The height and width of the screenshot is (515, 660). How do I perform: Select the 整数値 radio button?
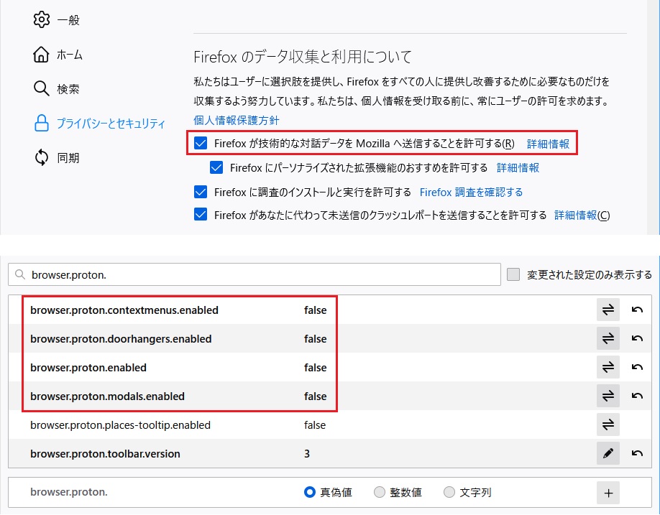coord(380,493)
